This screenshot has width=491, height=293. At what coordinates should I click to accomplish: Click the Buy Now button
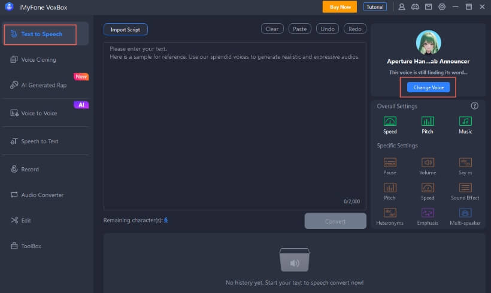(340, 7)
